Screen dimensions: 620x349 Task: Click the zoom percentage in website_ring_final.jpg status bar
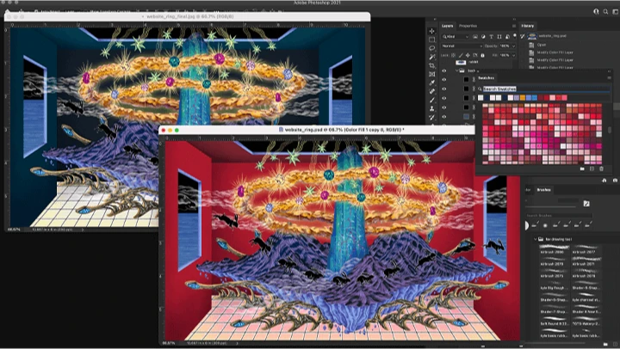[14, 230]
